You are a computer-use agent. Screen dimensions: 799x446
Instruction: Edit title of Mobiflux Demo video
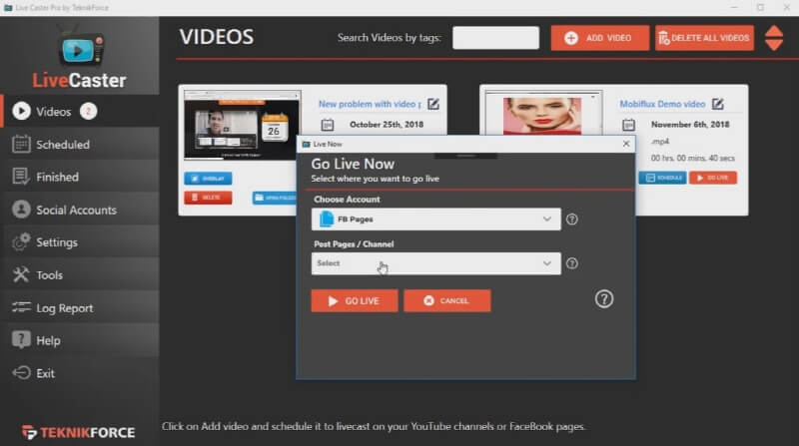pos(718,104)
